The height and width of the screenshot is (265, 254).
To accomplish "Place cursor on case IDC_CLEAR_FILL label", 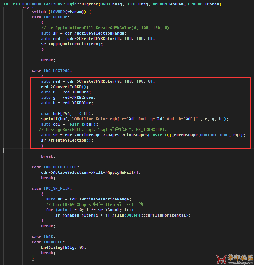I will [x=55, y=167].
